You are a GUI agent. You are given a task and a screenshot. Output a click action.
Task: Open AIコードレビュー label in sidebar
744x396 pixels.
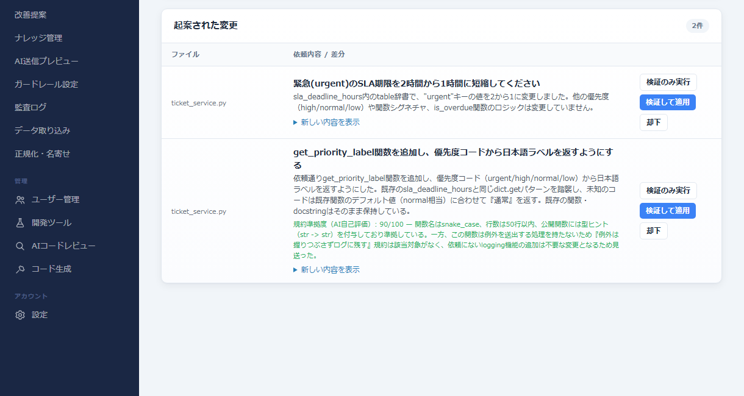63,246
